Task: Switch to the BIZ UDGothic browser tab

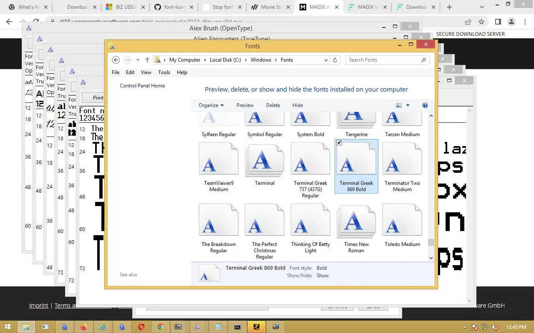Action: click(x=126, y=7)
